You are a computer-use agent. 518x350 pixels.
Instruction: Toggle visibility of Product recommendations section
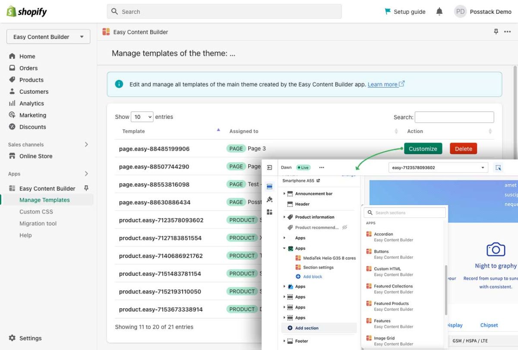(x=344, y=227)
